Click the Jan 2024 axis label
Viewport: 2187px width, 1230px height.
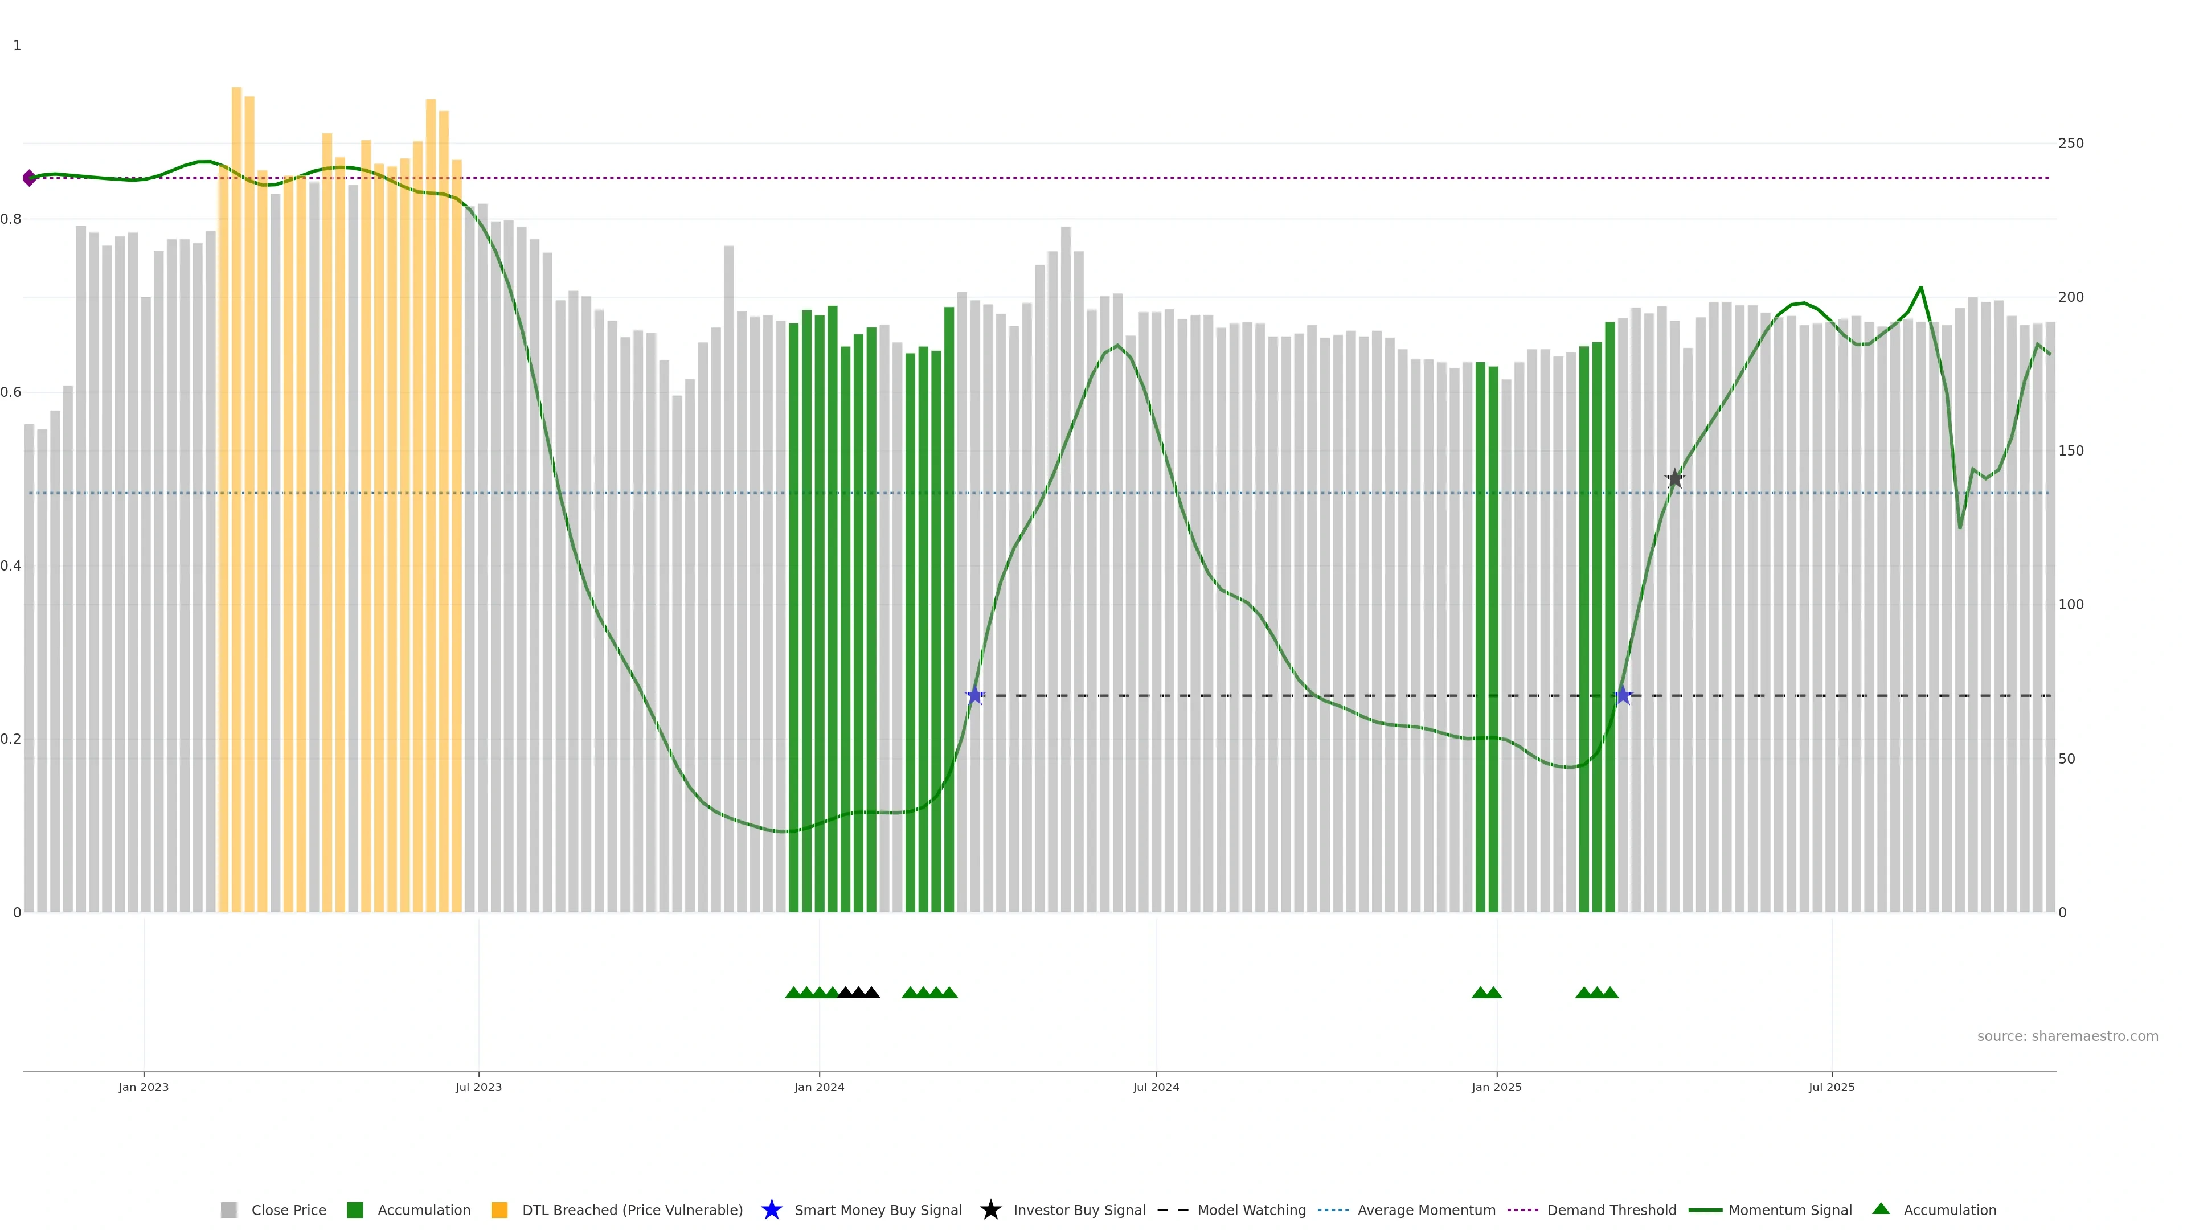[x=818, y=1086]
